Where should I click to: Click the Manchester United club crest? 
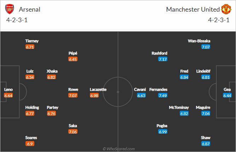tap(226, 9)
